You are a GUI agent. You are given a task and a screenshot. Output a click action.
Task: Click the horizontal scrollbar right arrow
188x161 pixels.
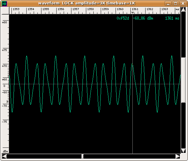pos(178,156)
